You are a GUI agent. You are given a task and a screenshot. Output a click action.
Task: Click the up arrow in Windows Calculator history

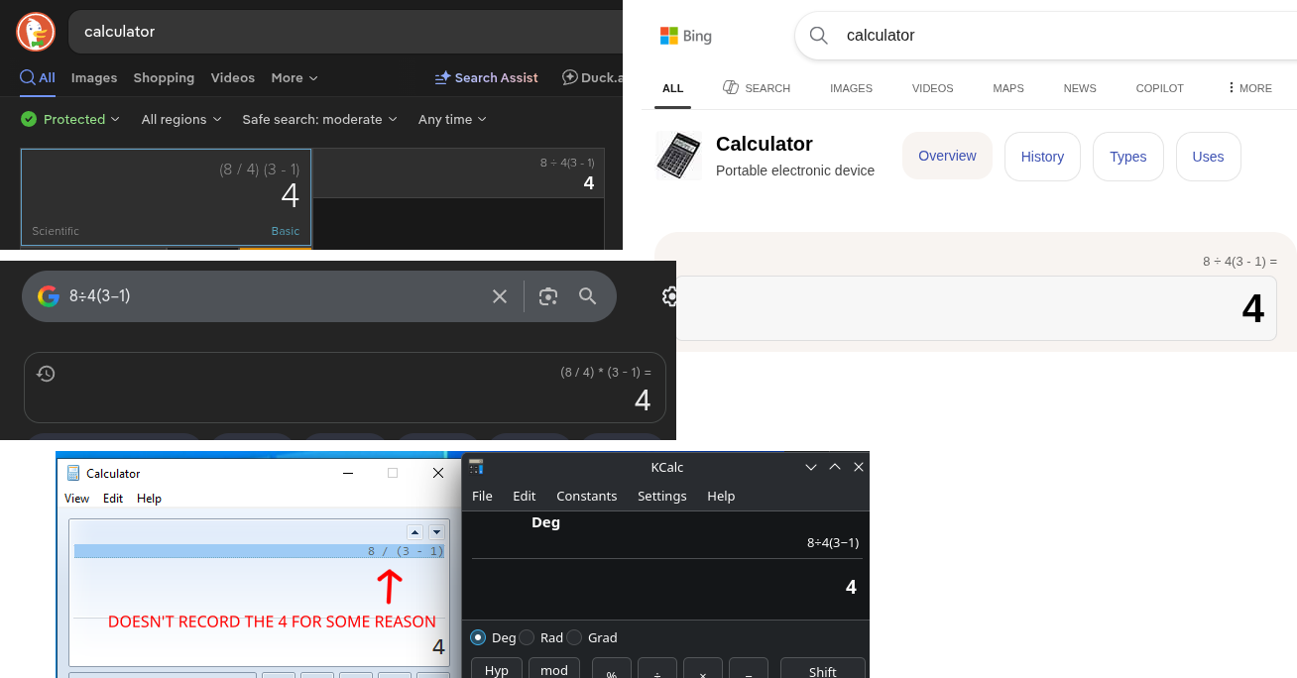[x=415, y=532]
